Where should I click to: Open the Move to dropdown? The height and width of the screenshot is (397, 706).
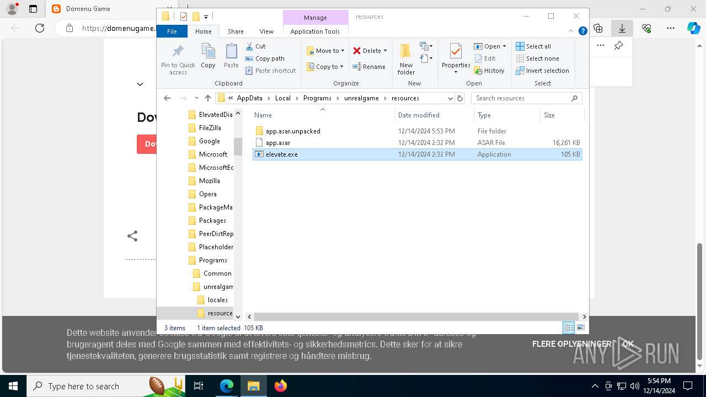pos(325,51)
